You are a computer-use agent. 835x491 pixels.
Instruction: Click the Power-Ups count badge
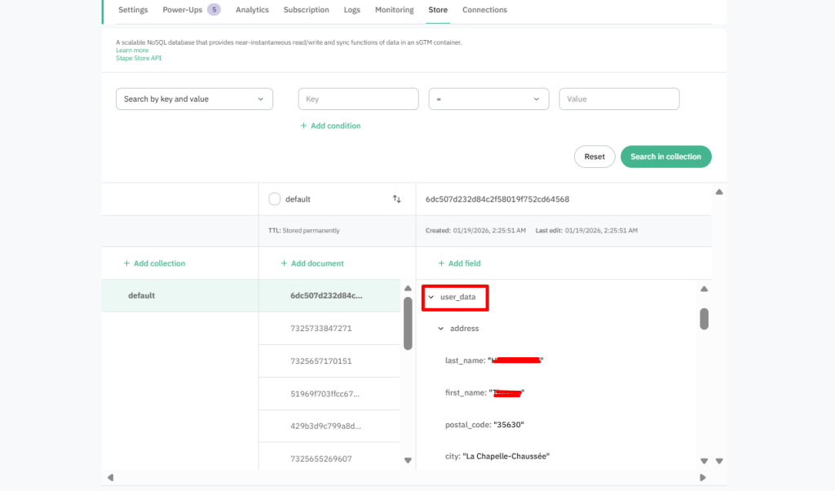214,10
